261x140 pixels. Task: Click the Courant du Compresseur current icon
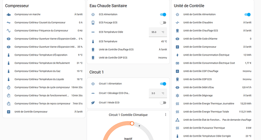coord(8,22)
